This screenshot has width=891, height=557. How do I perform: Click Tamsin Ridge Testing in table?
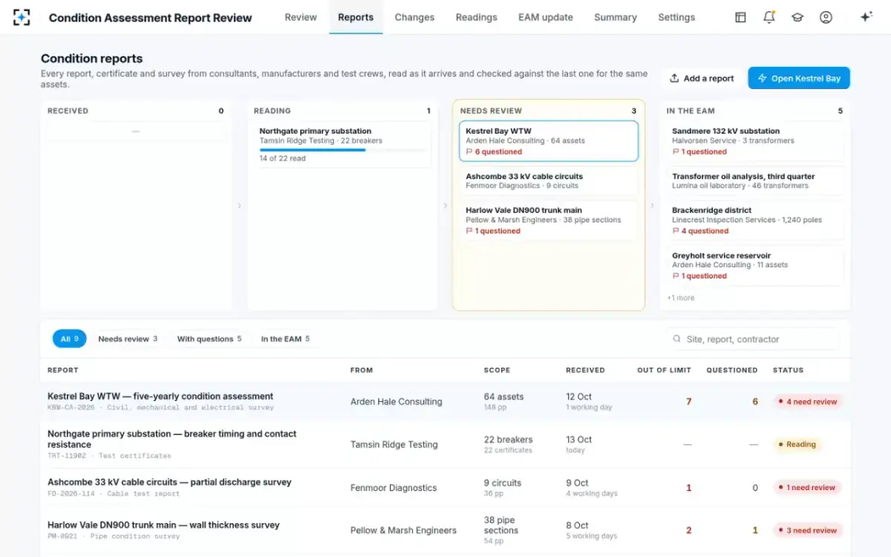point(394,445)
